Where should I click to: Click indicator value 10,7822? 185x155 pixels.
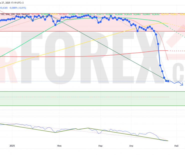(x=63, y=14)
